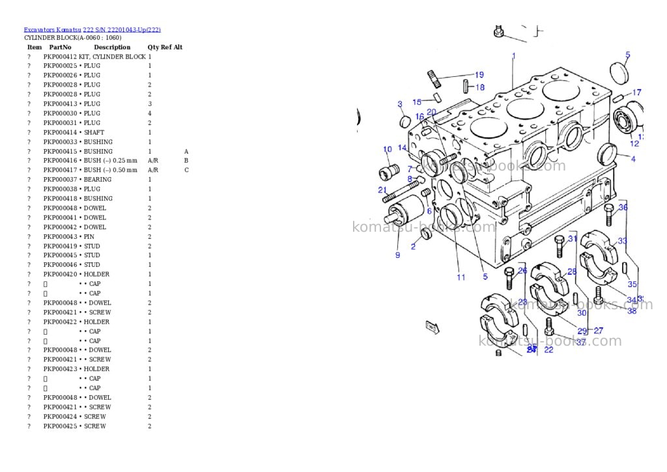Viewport: 667px width, 472px height.
Task: Select part number PKP000030 PLUG
Action: click(x=72, y=113)
